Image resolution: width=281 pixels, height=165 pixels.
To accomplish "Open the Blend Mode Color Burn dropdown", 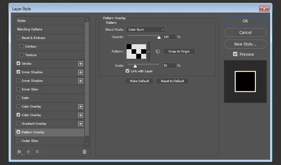I will pyautogui.click(x=145, y=29).
